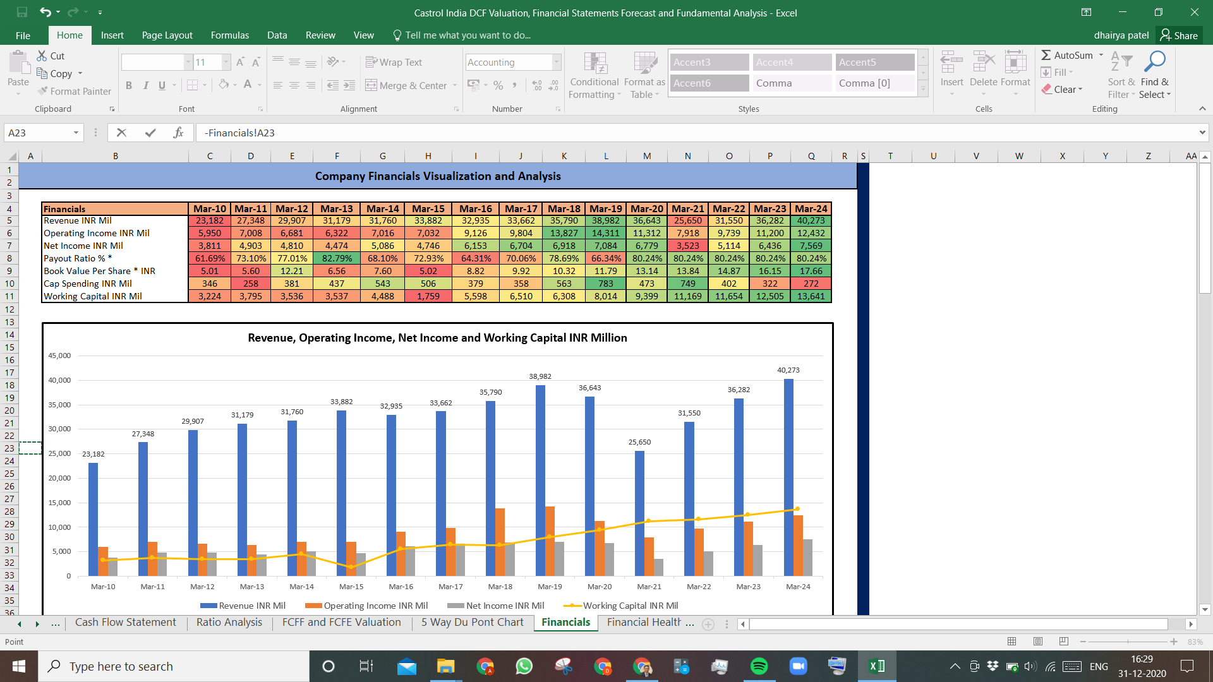Image resolution: width=1213 pixels, height=682 pixels.
Task: Toggle Center horizontal alignment
Action: pos(294,85)
